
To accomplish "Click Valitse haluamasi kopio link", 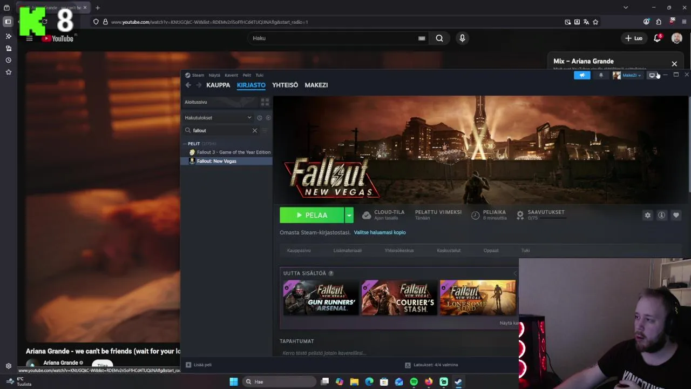I will coord(380,232).
